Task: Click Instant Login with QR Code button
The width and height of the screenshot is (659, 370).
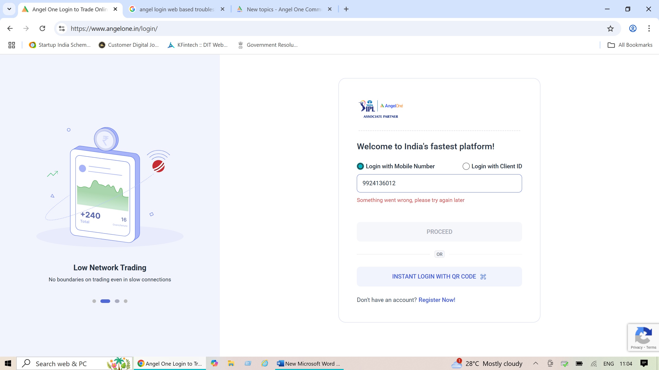Action: [x=439, y=276]
